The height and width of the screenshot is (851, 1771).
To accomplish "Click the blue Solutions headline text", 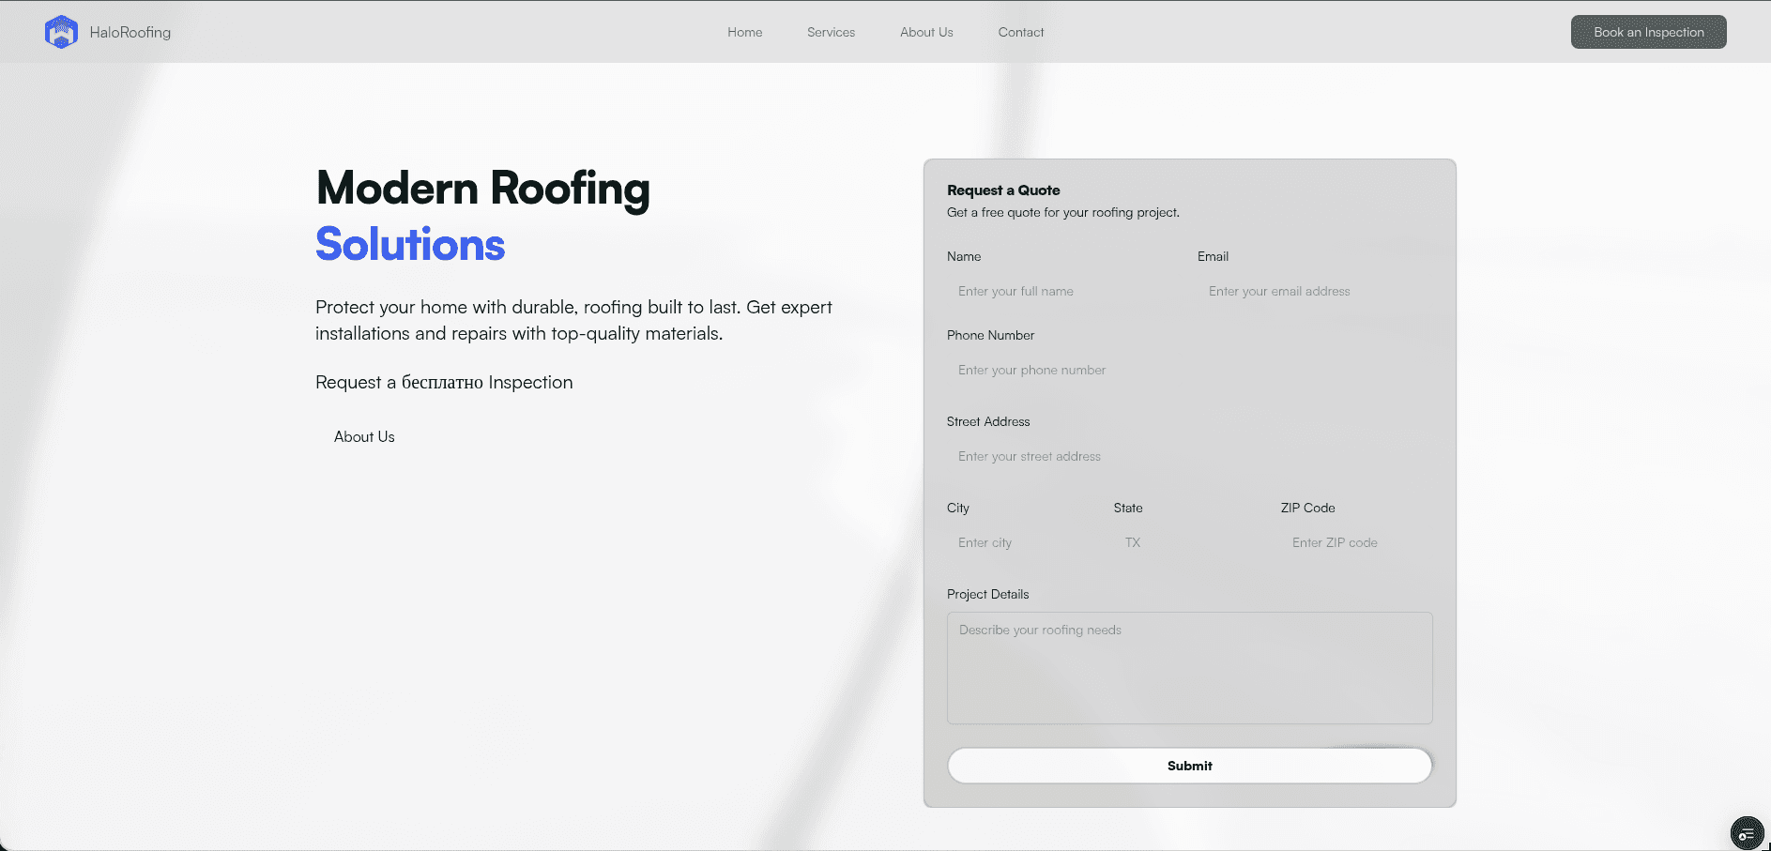I will point(410,245).
